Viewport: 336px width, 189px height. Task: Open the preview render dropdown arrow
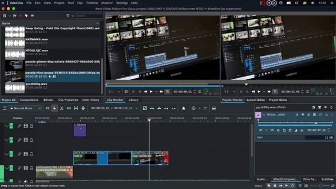pyautogui.click(x=199, y=109)
